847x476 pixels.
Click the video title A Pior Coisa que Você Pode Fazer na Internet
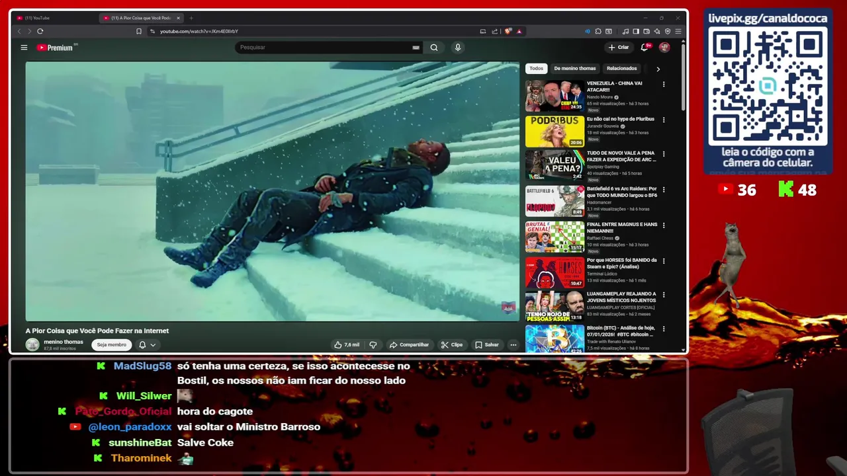[x=97, y=331]
